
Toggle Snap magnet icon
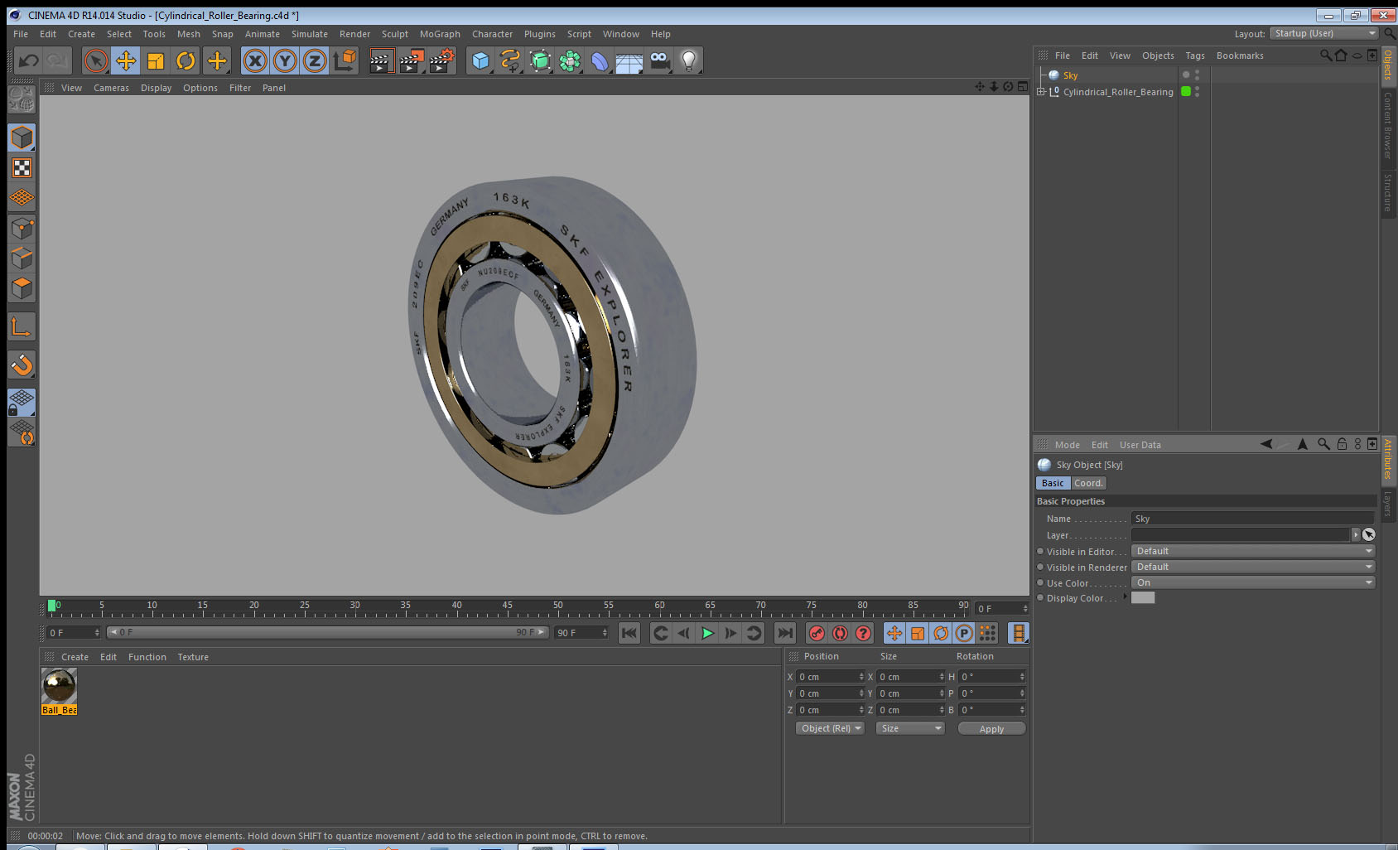(x=22, y=365)
